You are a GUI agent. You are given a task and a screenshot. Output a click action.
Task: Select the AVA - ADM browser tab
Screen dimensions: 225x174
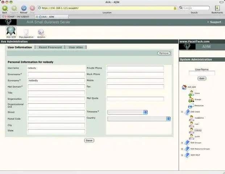[x=52, y=17]
